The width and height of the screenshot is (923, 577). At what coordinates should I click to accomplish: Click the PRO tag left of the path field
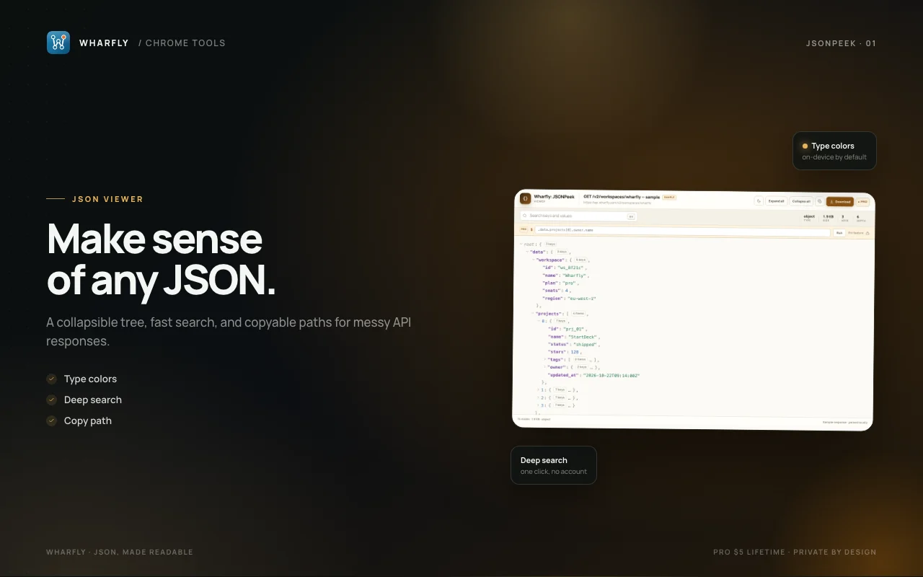524,229
